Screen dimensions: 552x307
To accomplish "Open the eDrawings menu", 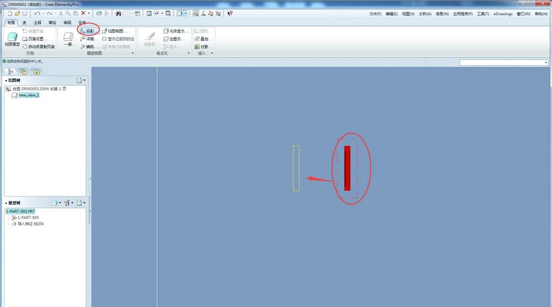I will pyautogui.click(x=503, y=14).
